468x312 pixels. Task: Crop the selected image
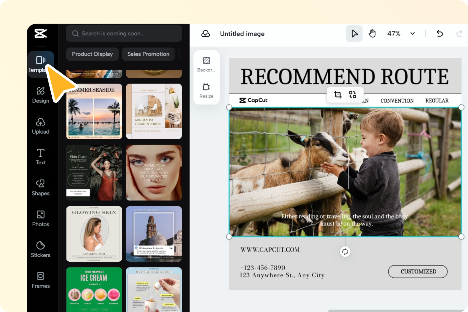[338, 94]
